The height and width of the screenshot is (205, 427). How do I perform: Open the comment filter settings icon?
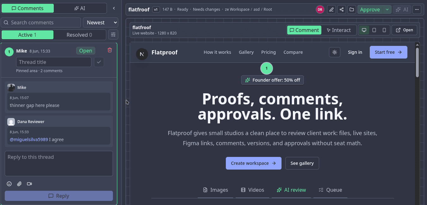(x=113, y=35)
